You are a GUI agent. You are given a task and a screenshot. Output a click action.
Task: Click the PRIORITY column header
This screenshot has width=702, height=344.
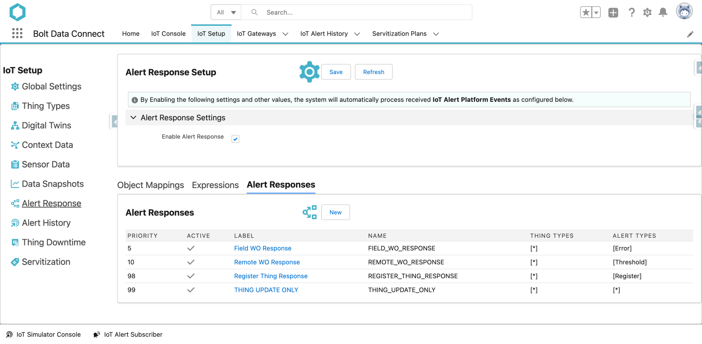pyautogui.click(x=142, y=236)
